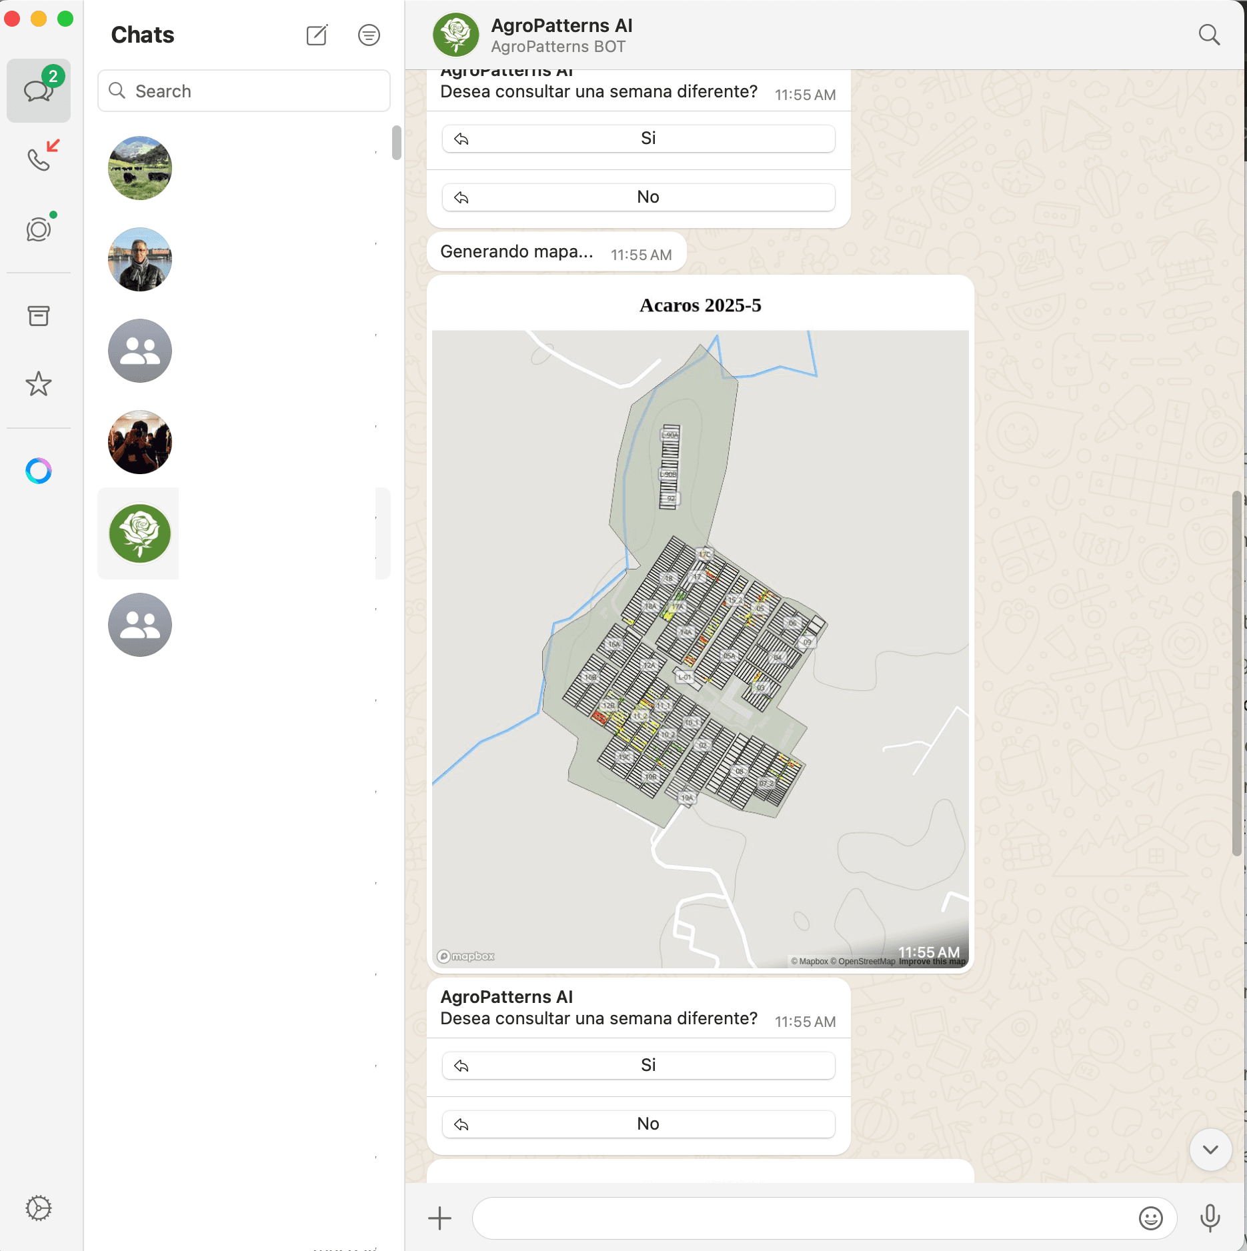
Task: Open the Starred messages icon
Action: click(38, 384)
